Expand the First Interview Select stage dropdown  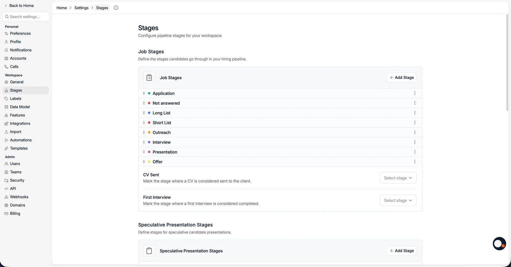398,200
